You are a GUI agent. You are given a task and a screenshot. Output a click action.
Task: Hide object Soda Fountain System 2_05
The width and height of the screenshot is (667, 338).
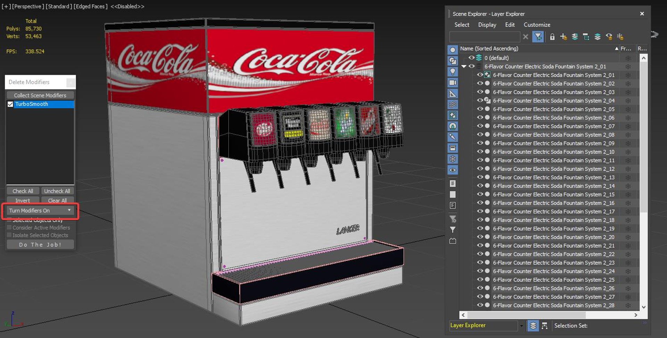pos(480,109)
